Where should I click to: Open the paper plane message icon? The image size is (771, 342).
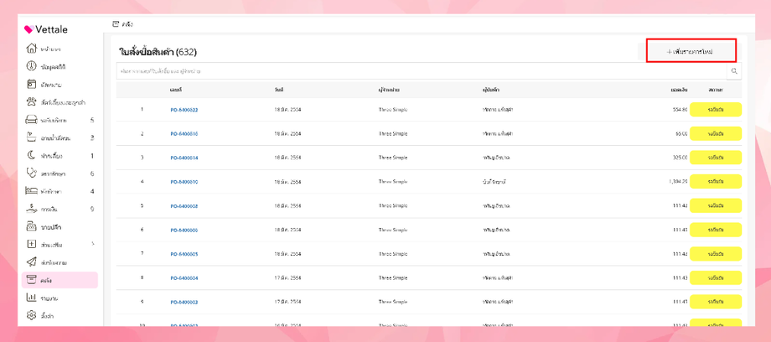point(31,262)
